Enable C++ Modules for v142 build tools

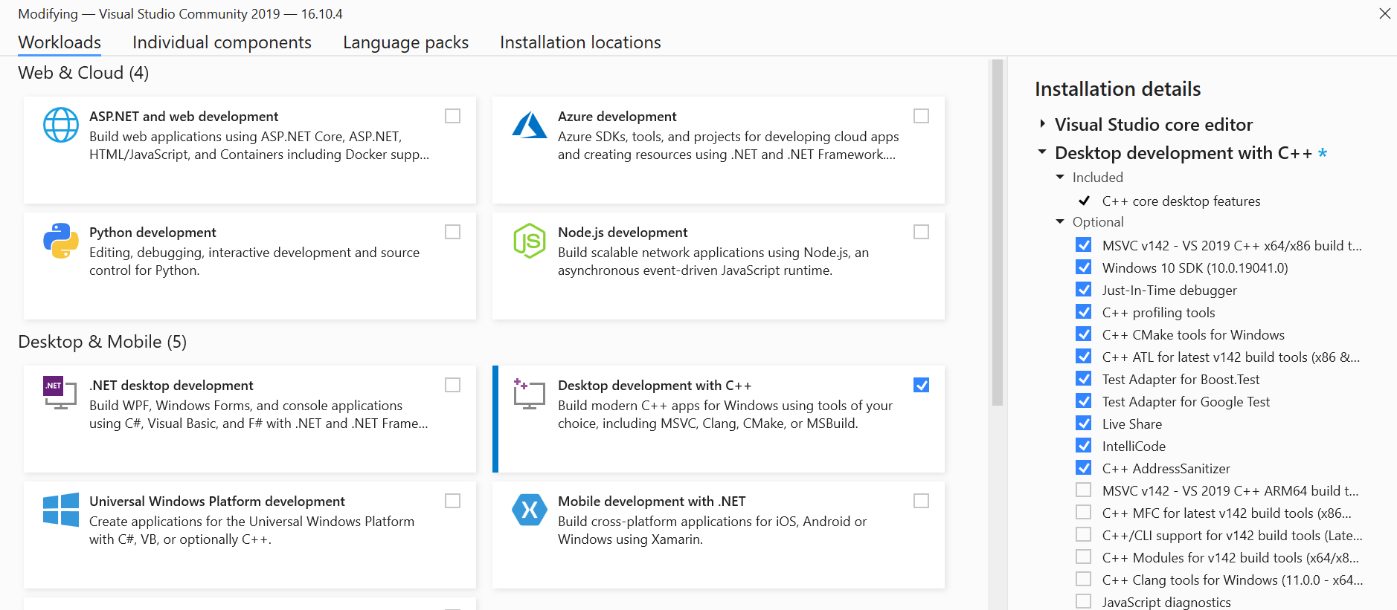coord(1084,557)
